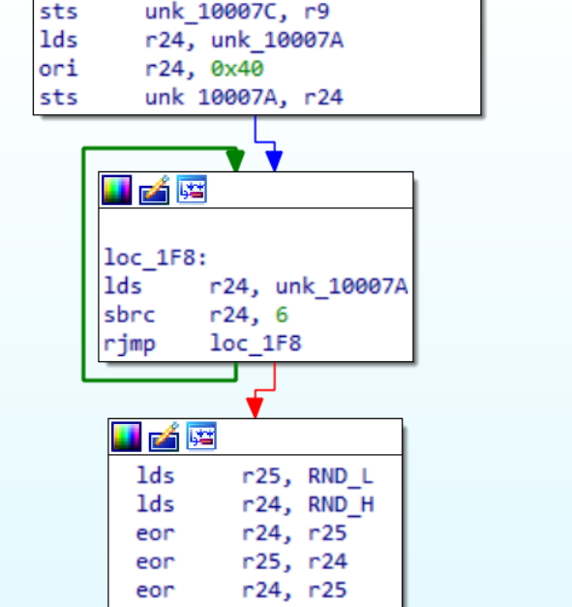Click the graph group icon in RND_L block

click(201, 436)
